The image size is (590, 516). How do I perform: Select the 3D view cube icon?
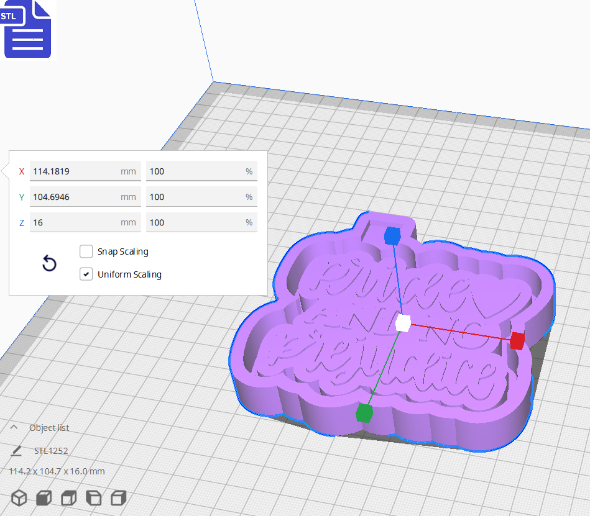pos(18,498)
